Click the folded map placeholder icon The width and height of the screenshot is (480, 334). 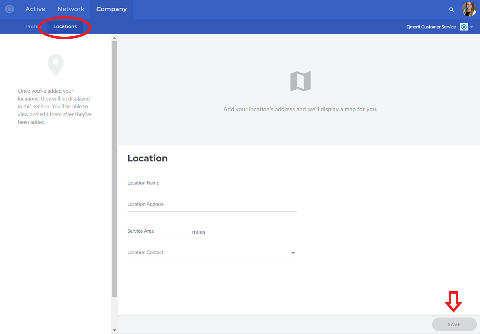click(300, 81)
